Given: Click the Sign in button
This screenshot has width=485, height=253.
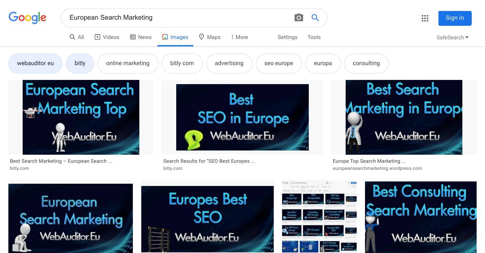Looking at the screenshot, I should pyautogui.click(x=455, y=18).
